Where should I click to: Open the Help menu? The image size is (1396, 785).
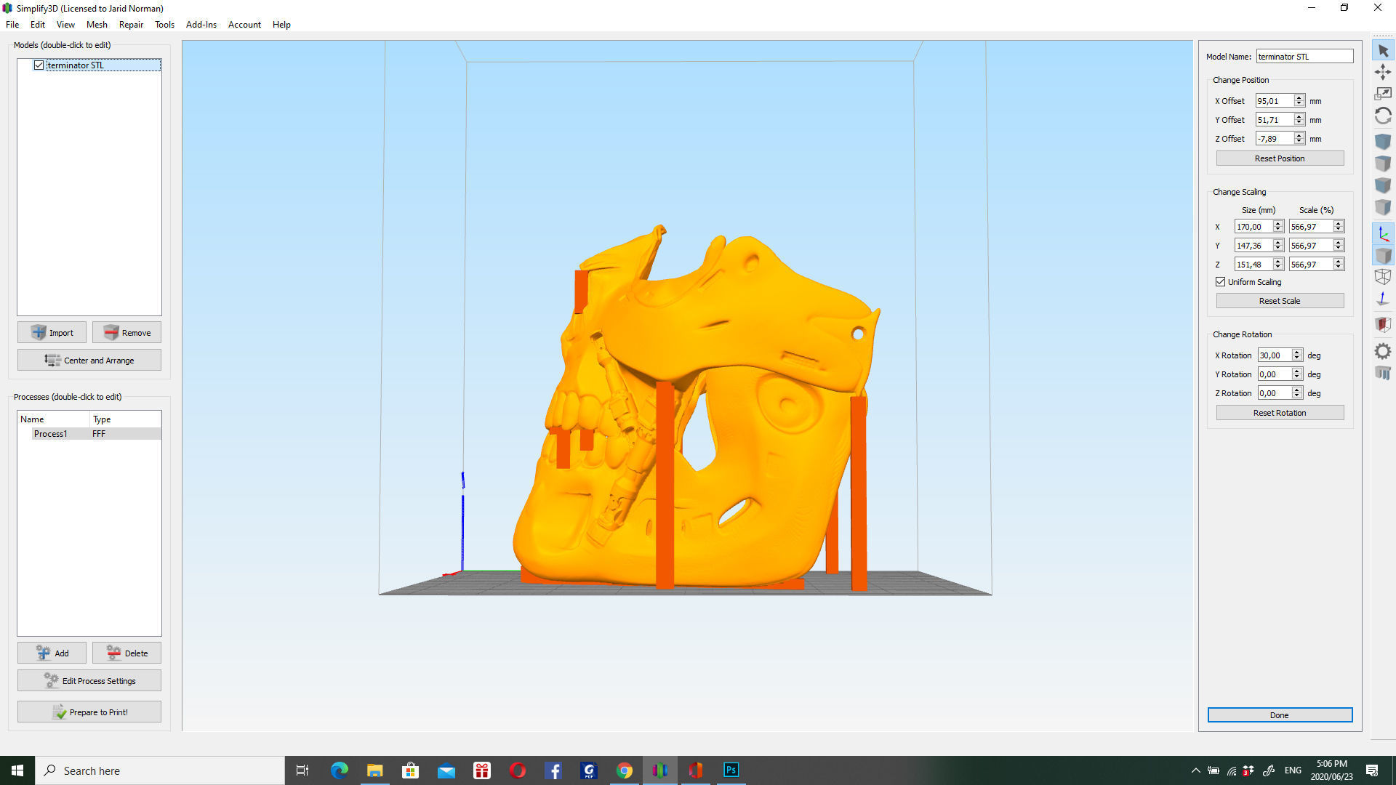click(281, 25)
